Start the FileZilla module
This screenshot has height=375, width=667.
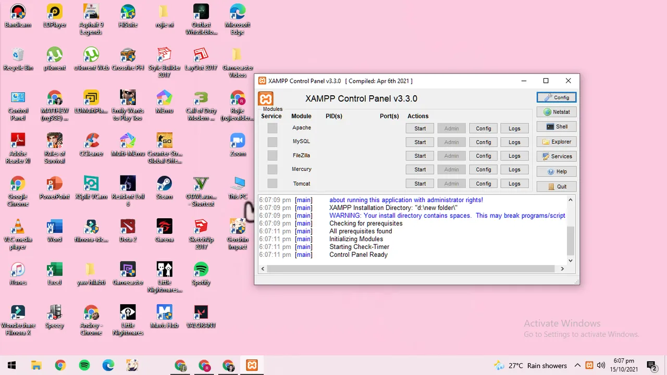click(x=420, y=156)
